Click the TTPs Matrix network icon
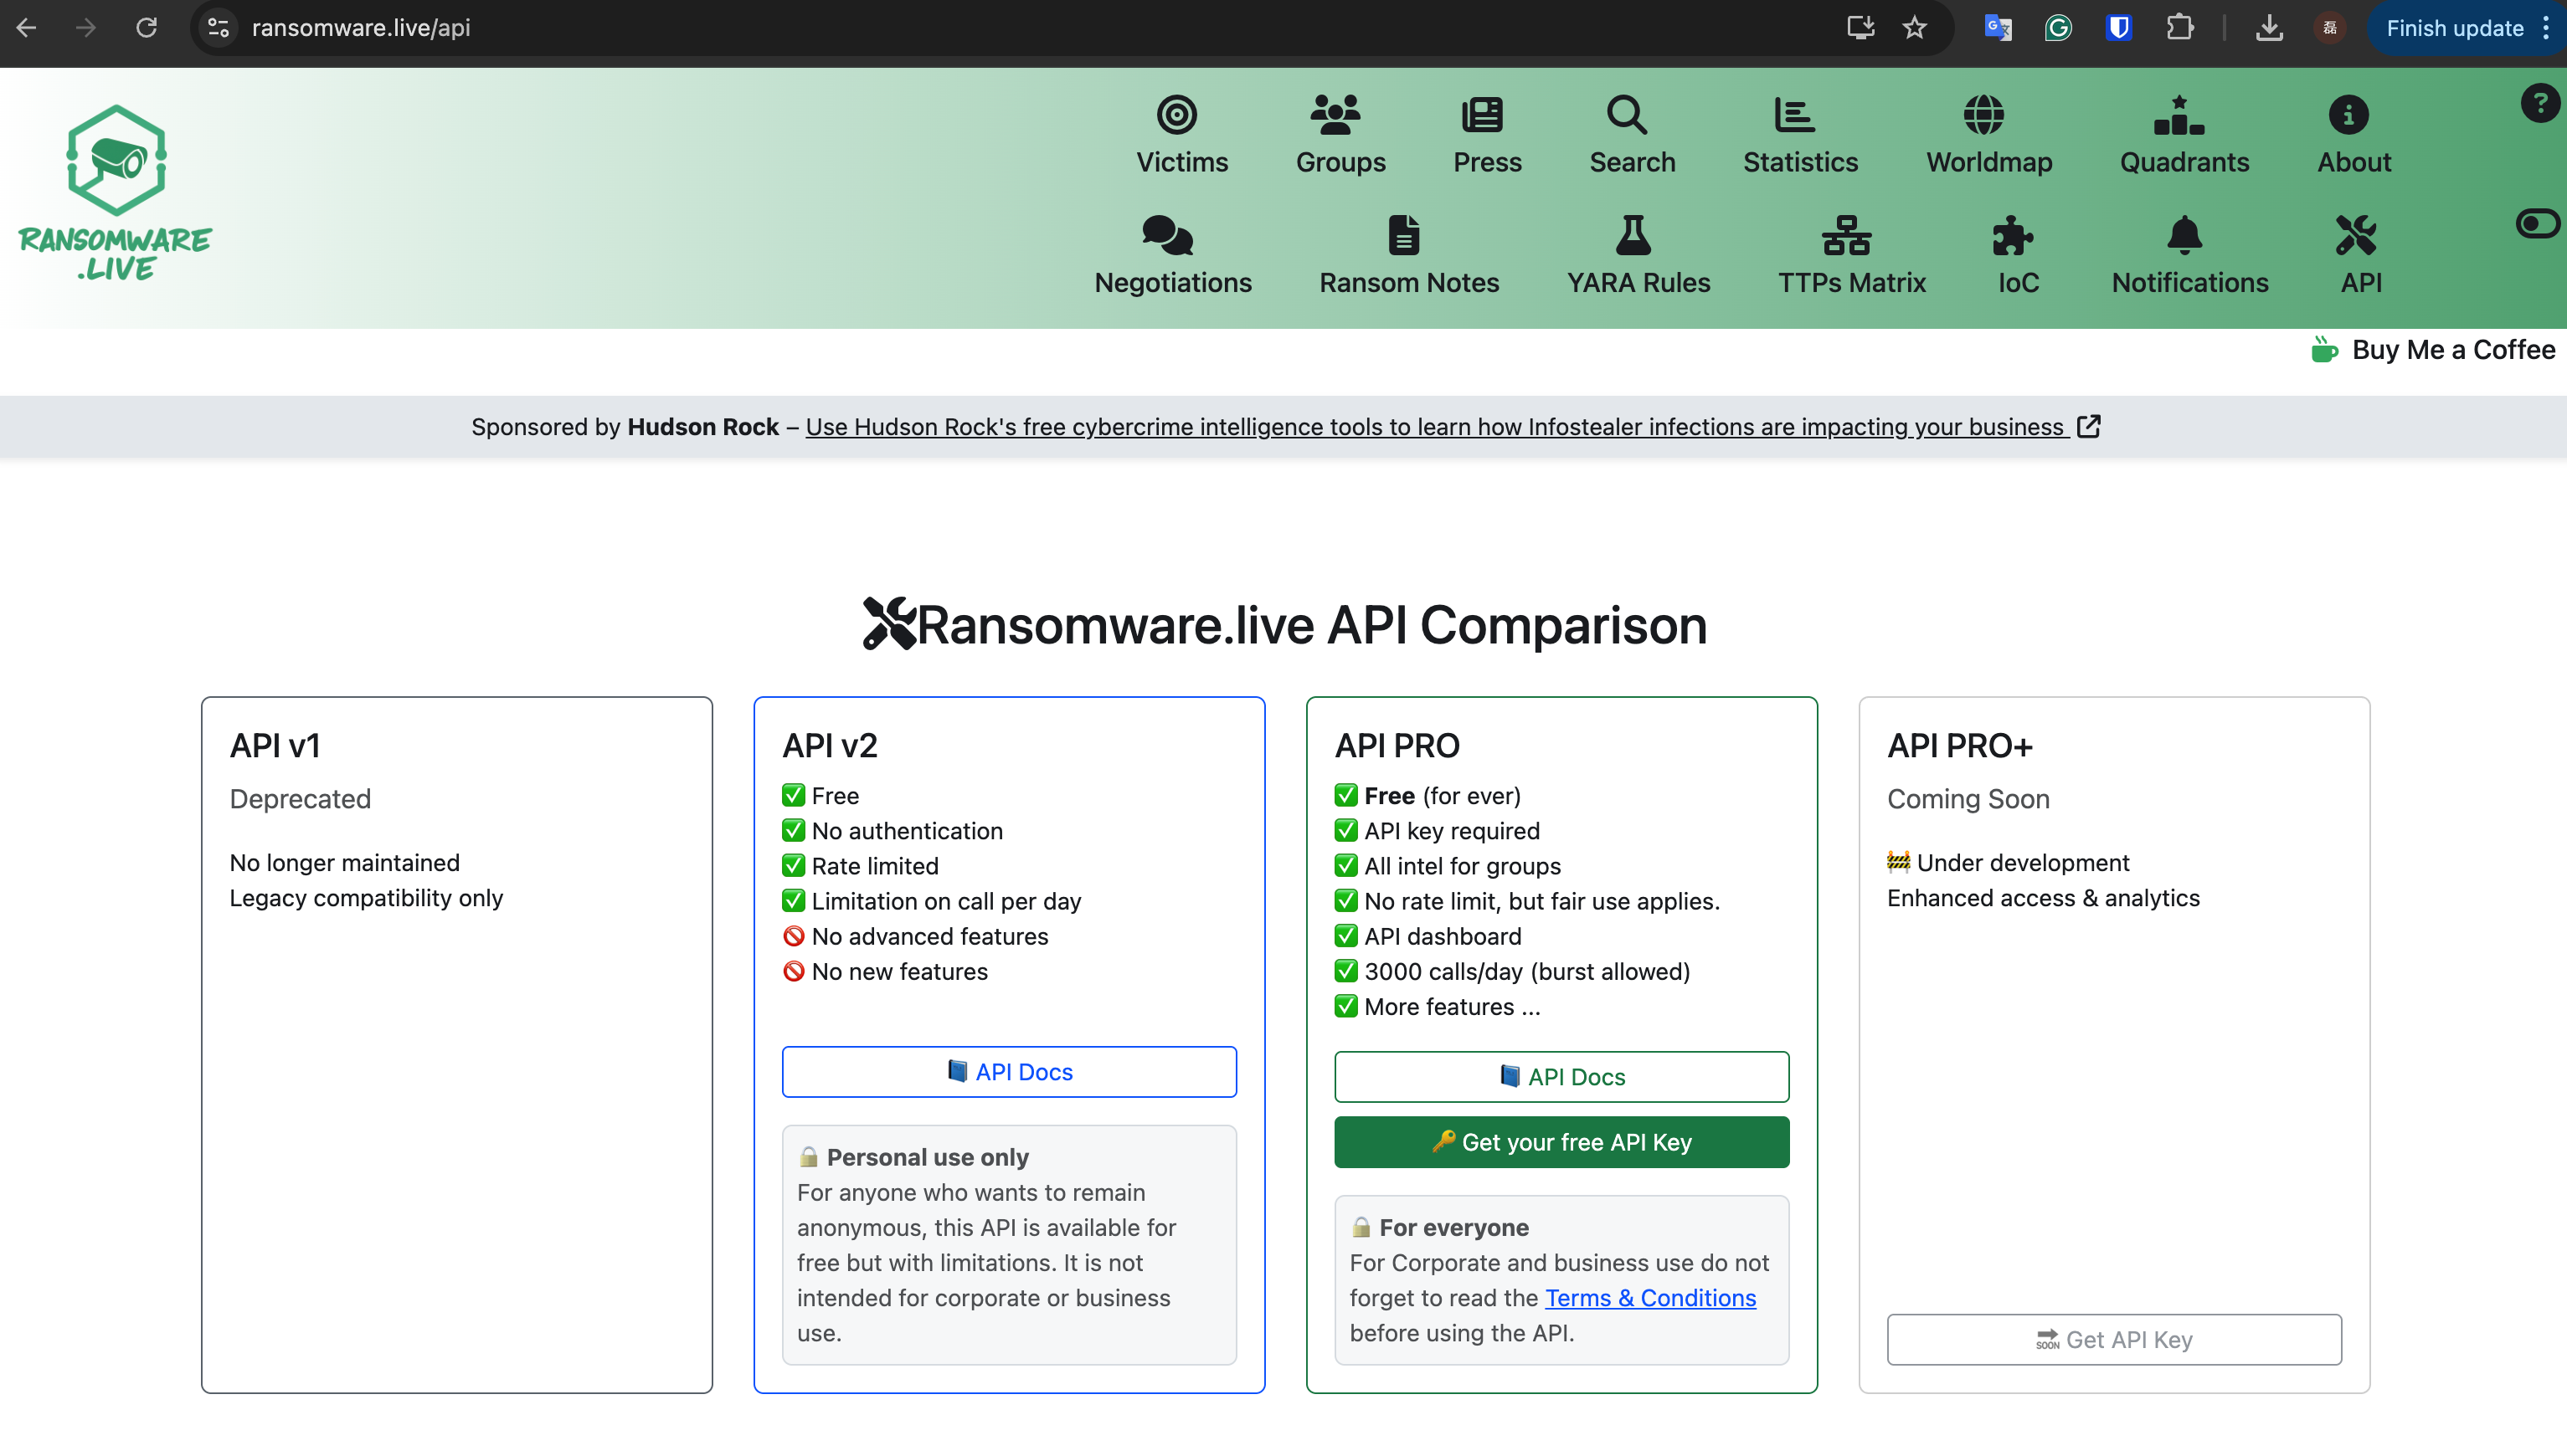This screenshot has width=2567, height=1456. click(x=1846, y=236)
